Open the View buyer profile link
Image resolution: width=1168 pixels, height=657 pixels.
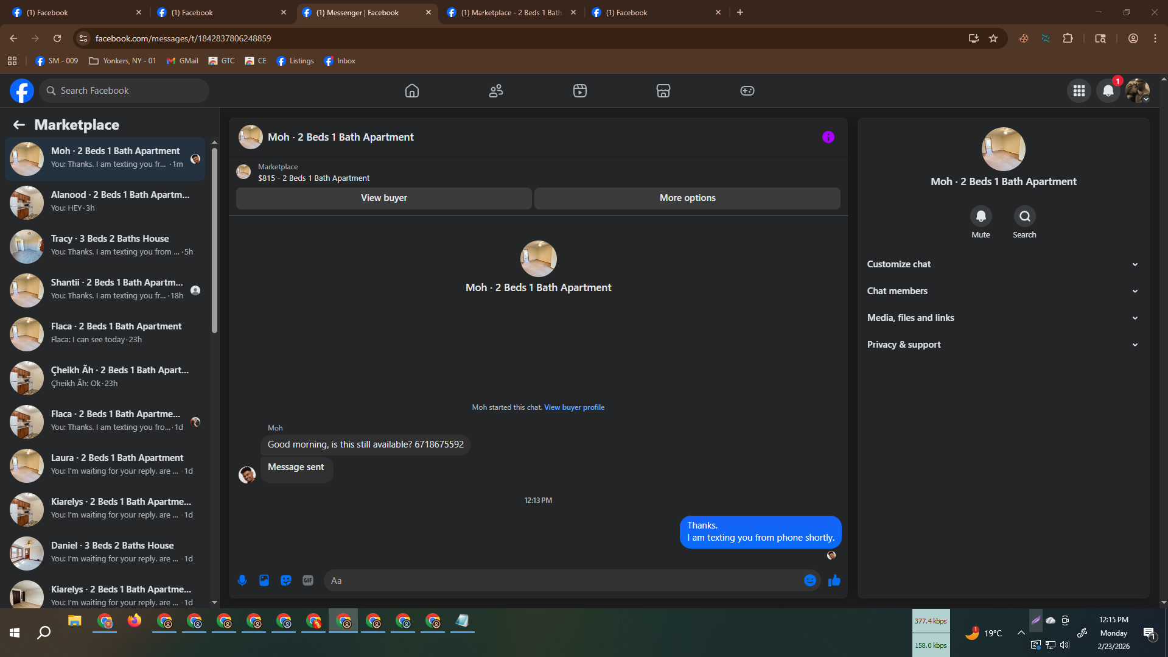pos(574,407)
